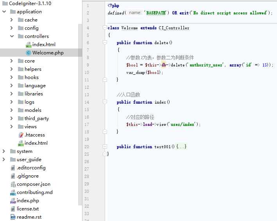Viewport: 277px width, 221px height.
Task: Click the cache folder icon
Action: (21, 20)
